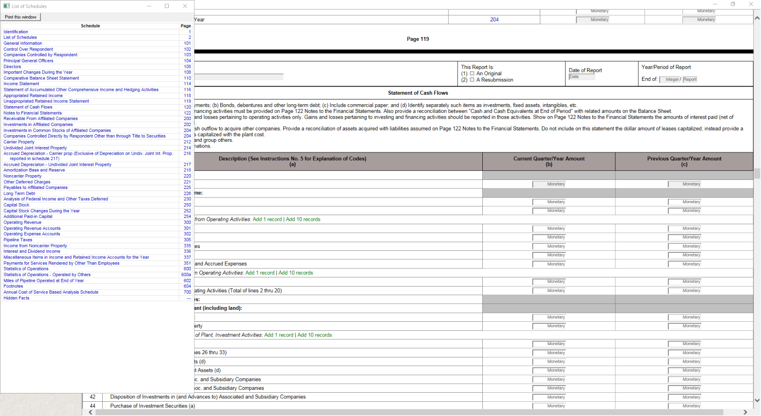Viewport: 761px width, 416px height.
Task: Click Add 1 record from Operating Activities
Action: click(267, 219)
